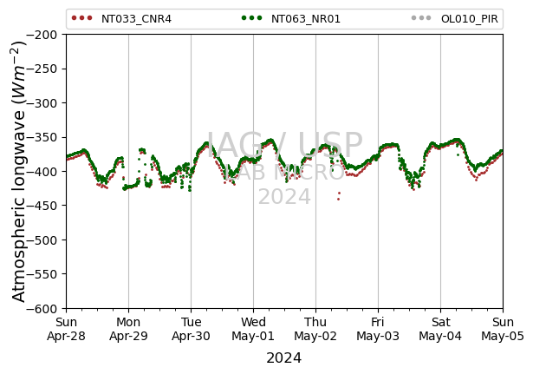
Task: Click the gray OL010_PIR legend marker
Action: (x=421, y=18)
